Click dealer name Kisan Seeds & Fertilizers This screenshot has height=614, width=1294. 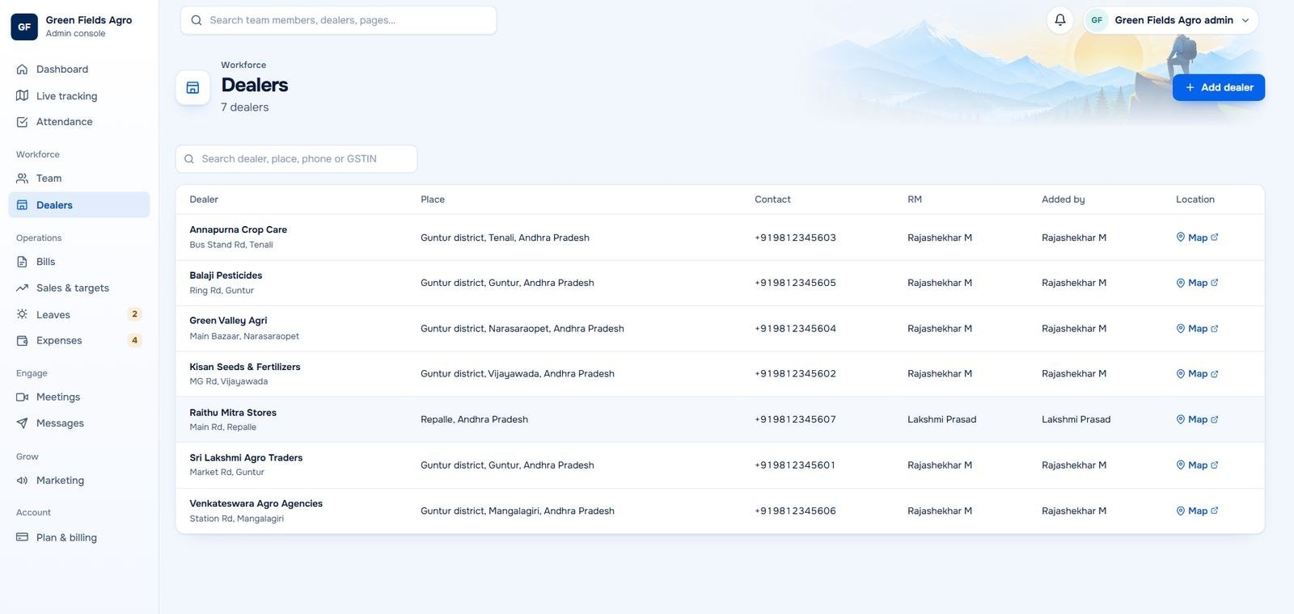coord(245,367)
